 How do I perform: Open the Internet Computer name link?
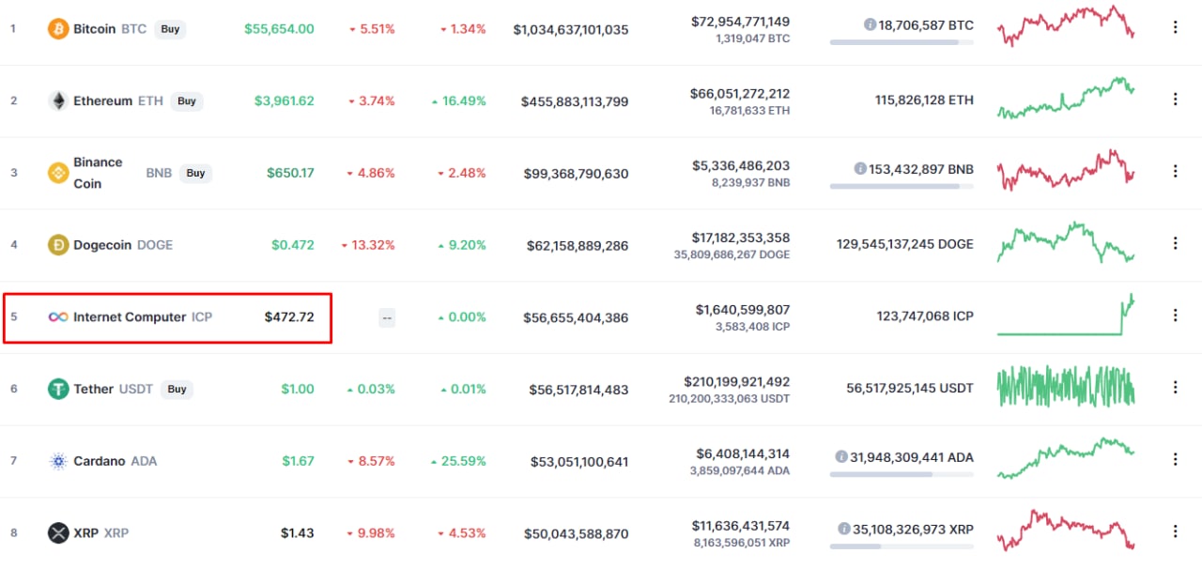click(x=130, y=317)
